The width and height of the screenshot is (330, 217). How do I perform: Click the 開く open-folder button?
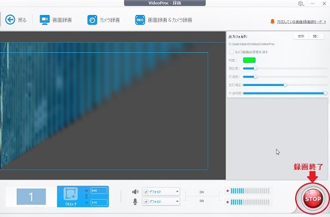316,36
